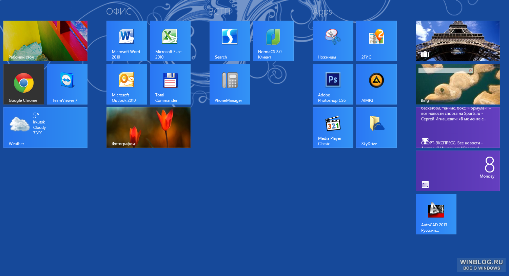Image resolution: width=509 pixels, height=276 pixels.
Task: Open the 2ГИС tile
Action: click(x=376, y=41)
